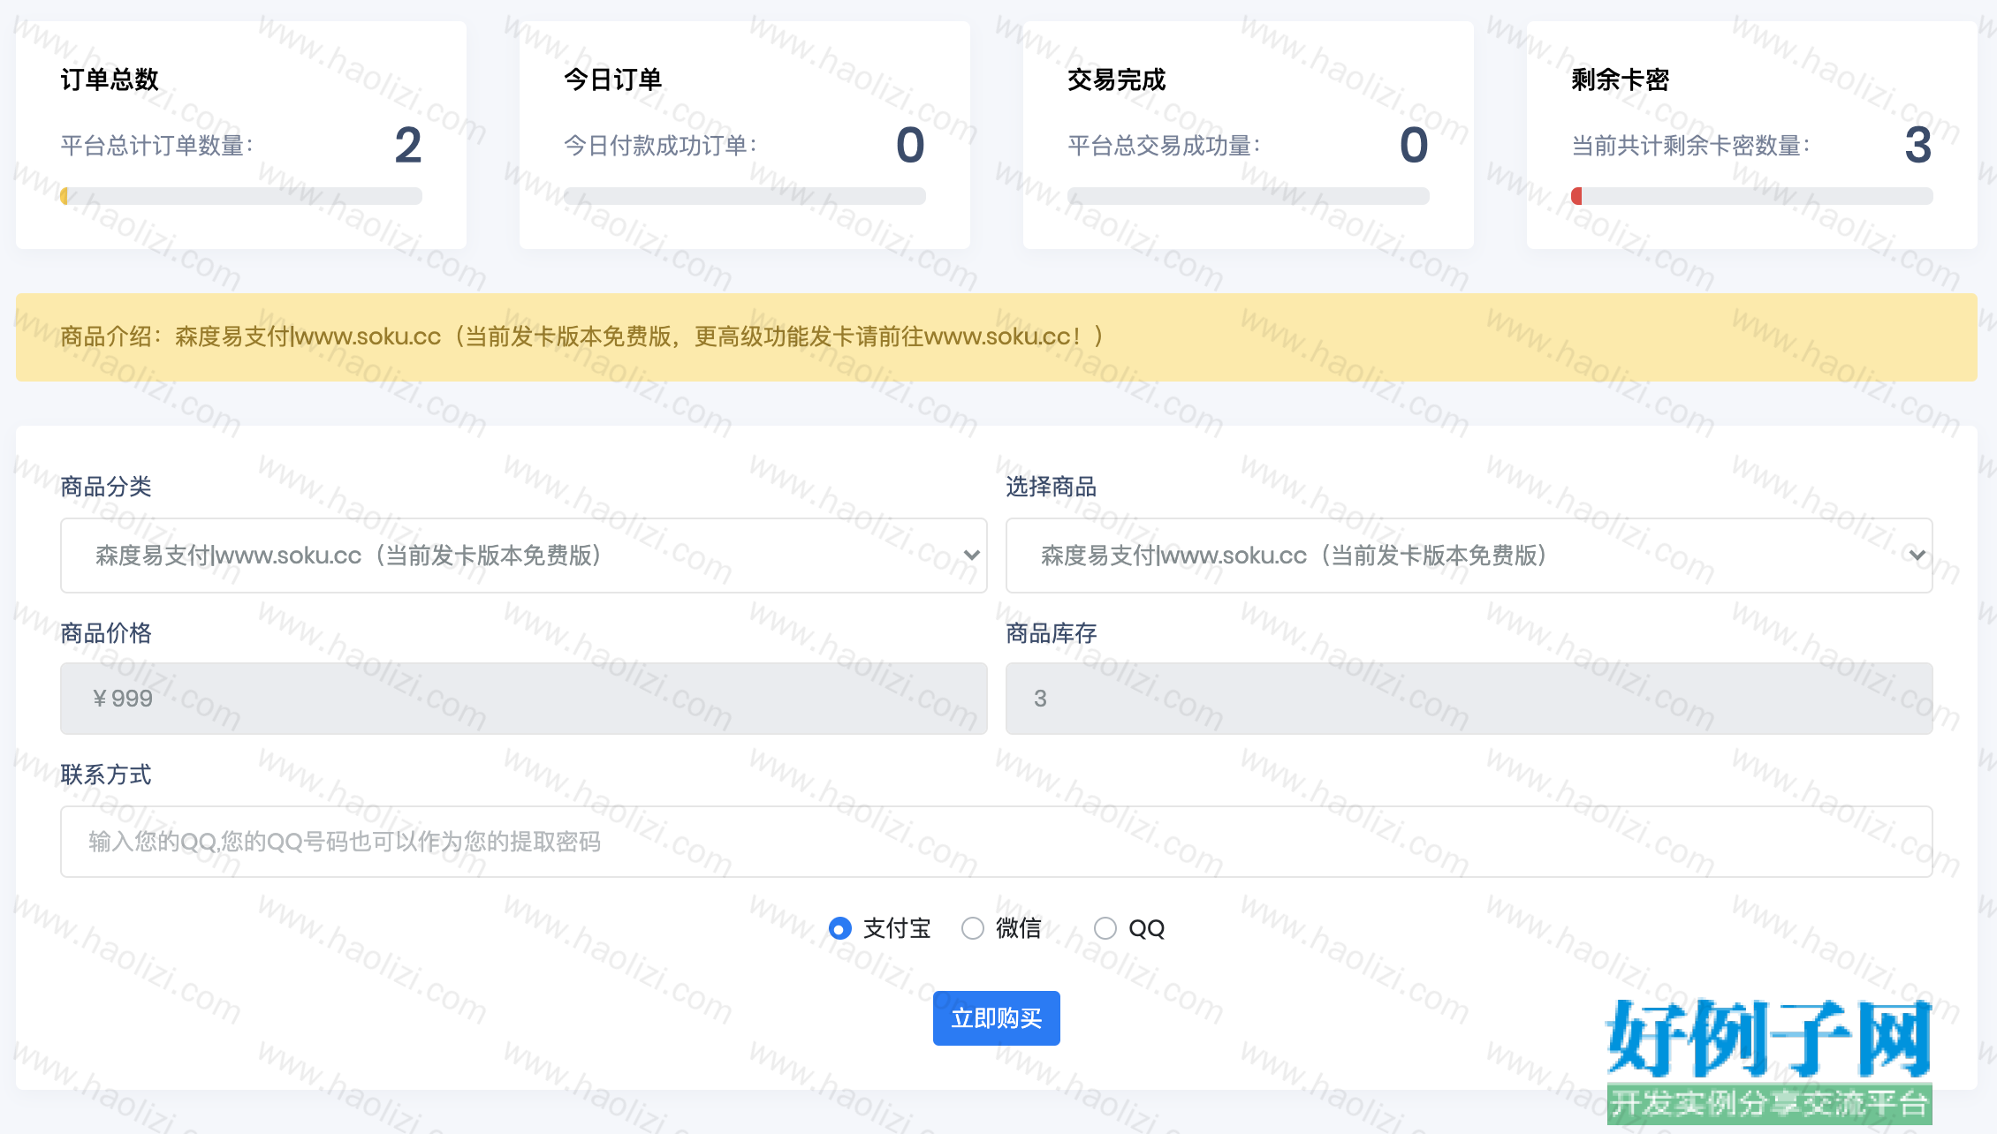Click the 联系方式 field label
Viewport: 1997px width, 1134px height.
pos(106,775)
